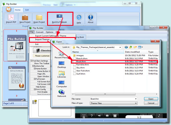171x125 pixels.
Task: Click the Open button in dialog
Action: (x=151, y=99)
